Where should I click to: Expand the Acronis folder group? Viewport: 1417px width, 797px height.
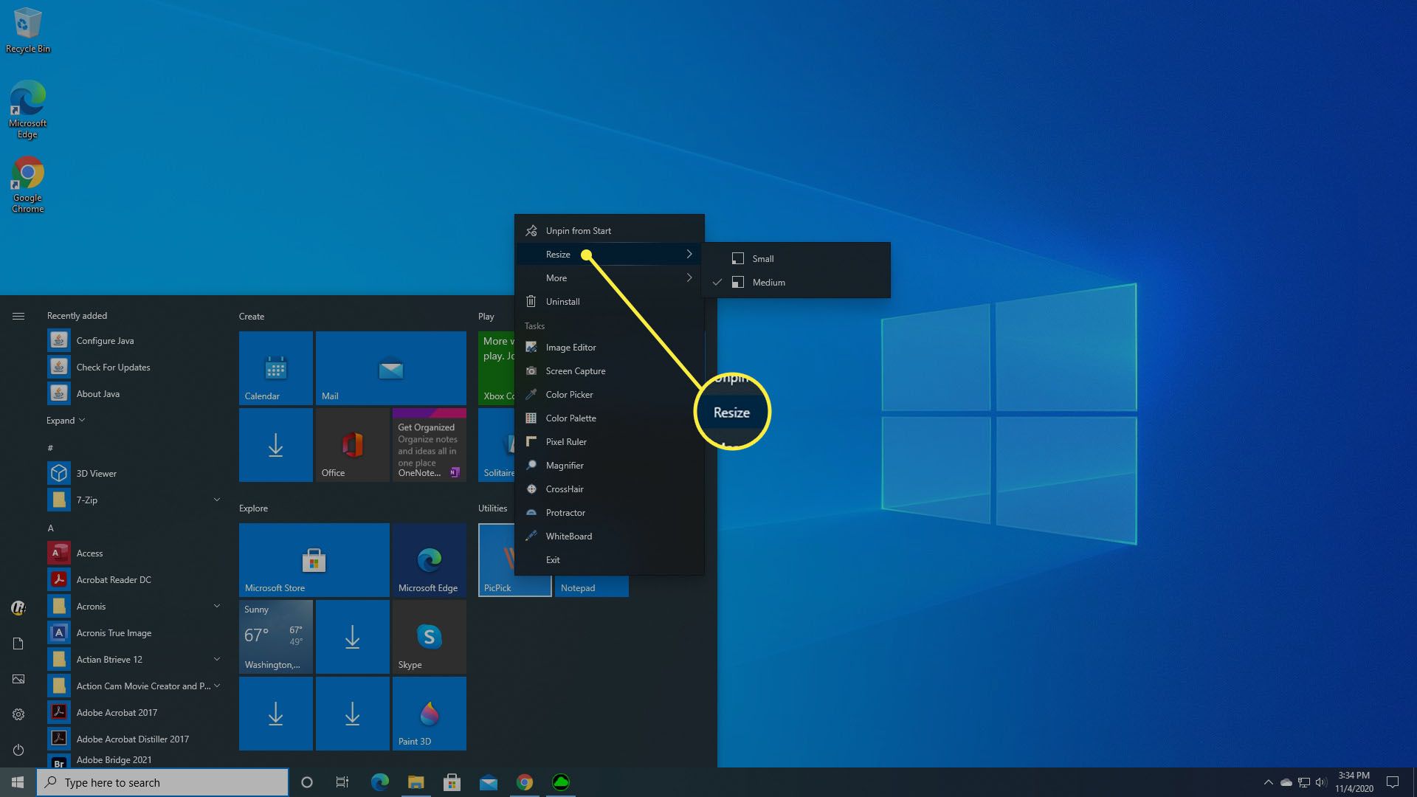pyautogui.click(x=216, y=605)
